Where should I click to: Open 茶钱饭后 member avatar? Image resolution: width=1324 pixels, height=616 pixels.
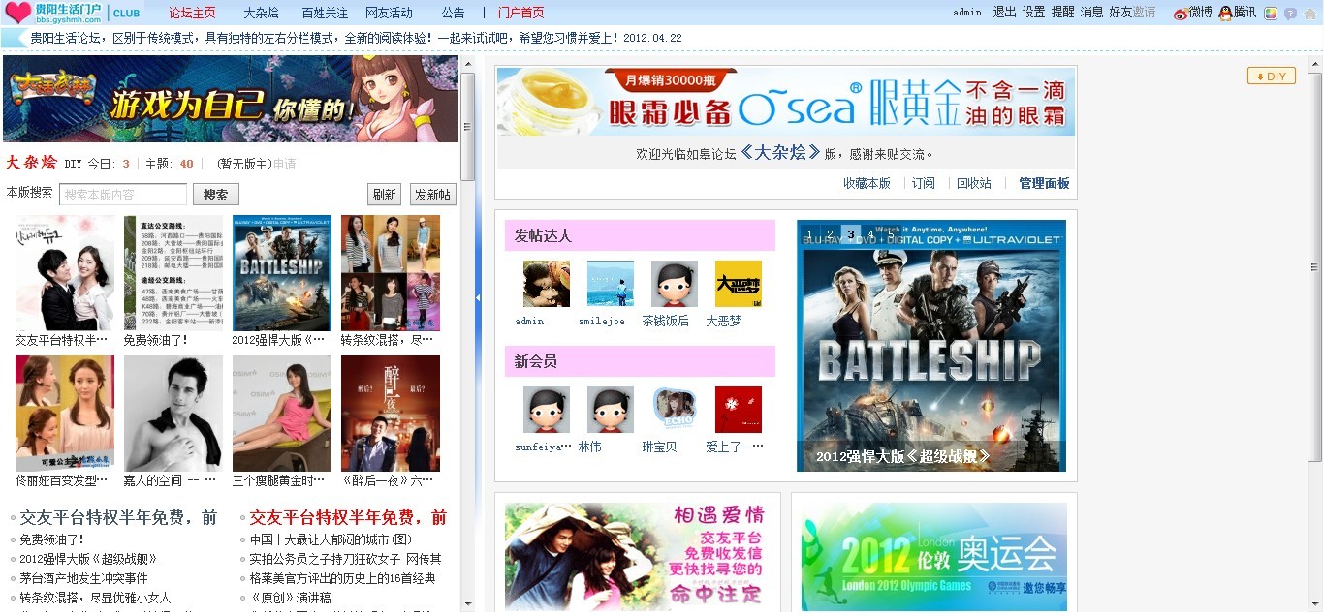pos(675,284)
